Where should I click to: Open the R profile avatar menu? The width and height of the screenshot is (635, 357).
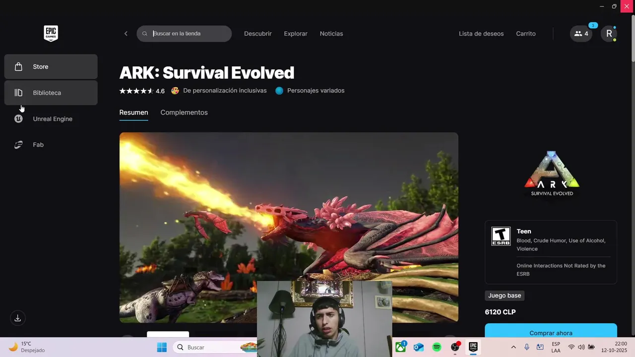click(609, 34)
